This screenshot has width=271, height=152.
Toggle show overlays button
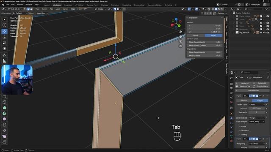pyautogui.click(x=196, y=9)
